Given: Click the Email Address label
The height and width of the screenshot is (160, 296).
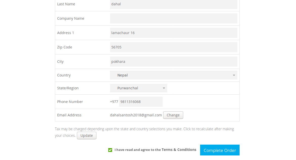Looking at the screenshot, I should [x=69, y=115].
